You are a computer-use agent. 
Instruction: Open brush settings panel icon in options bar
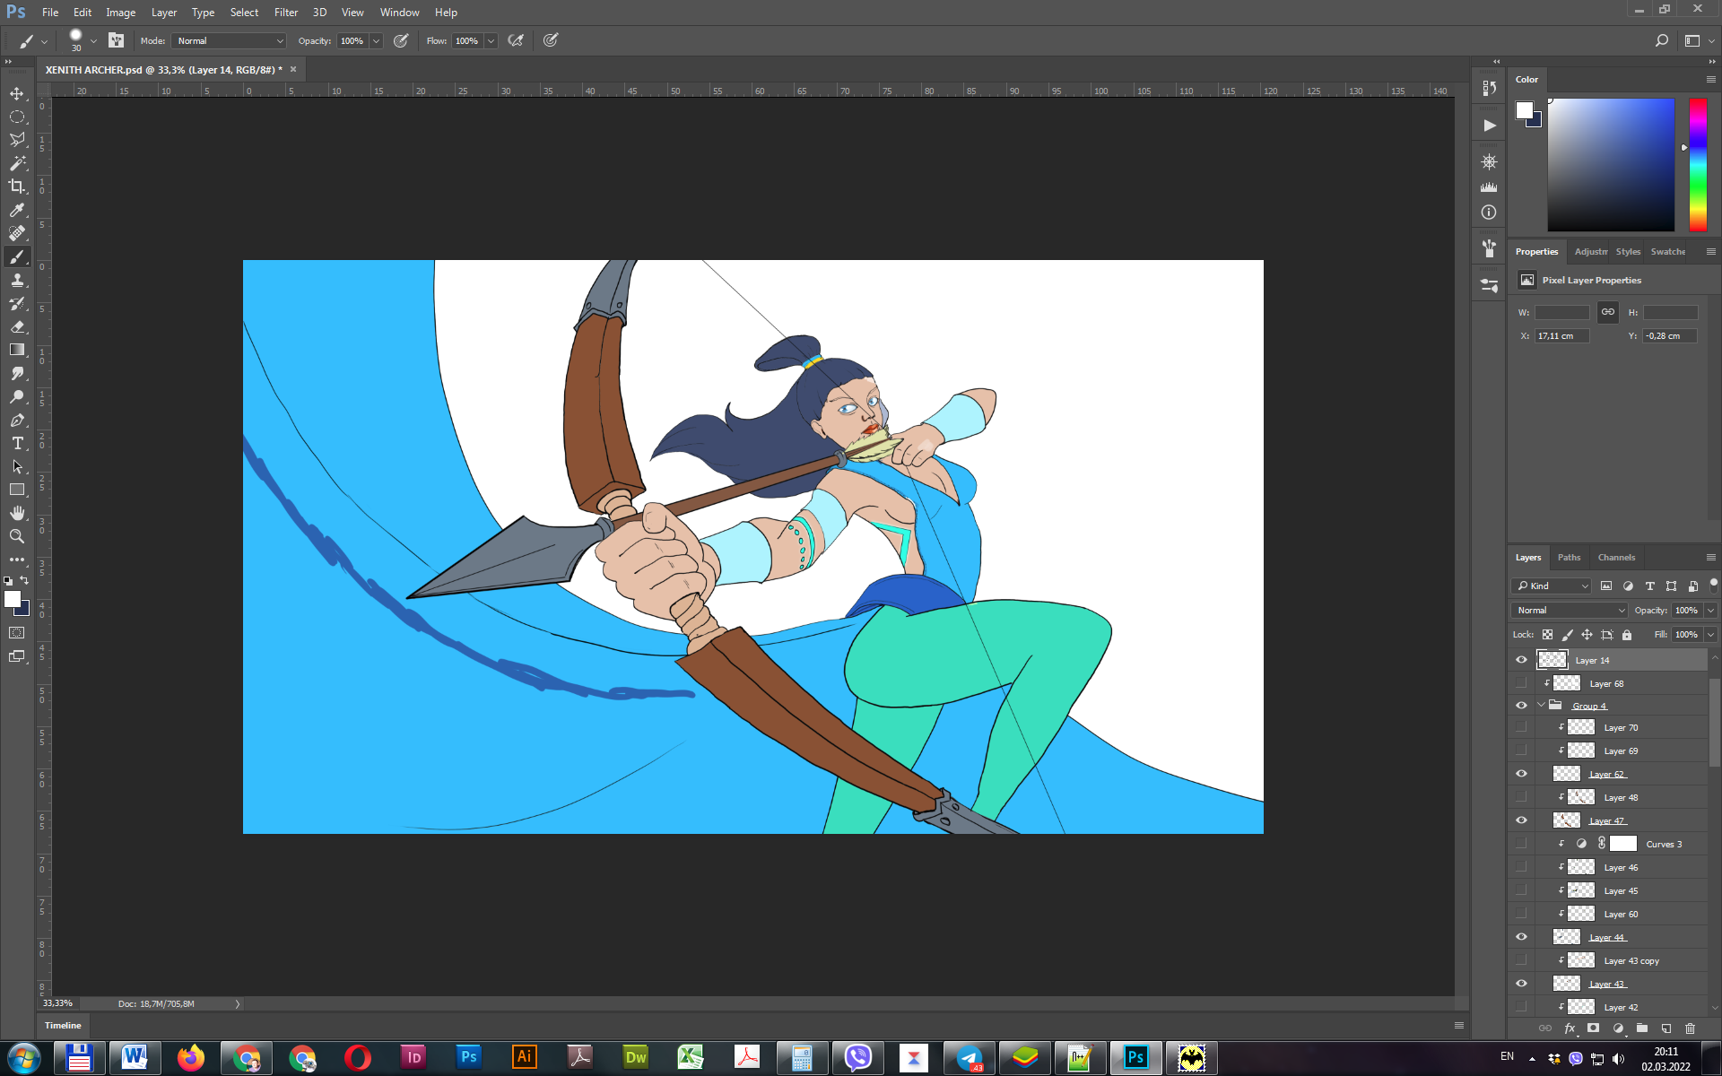tap(117, 40)
